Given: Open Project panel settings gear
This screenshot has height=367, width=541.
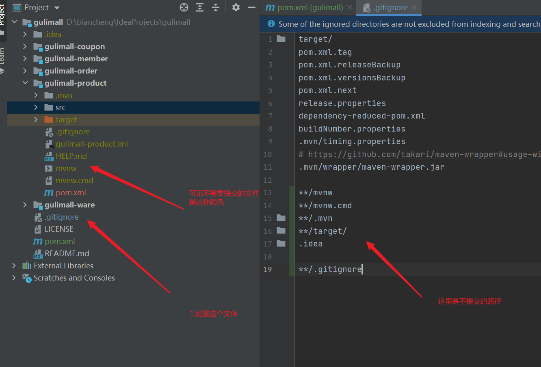Looking at the screenshot, I should pyautogui.click(x=236, y=7).
